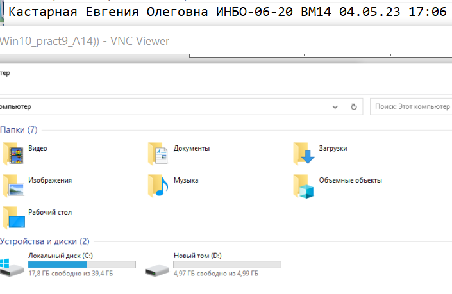
Task: Click the D: drive usage bar
Action: coord(227,265)
